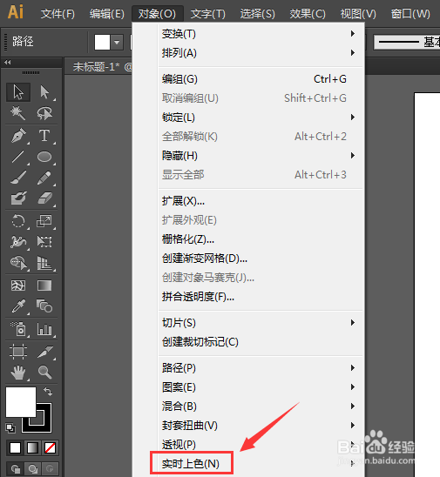Screen dimensions: 440x477
Task: Select the Slice tool
Action: 44,352
